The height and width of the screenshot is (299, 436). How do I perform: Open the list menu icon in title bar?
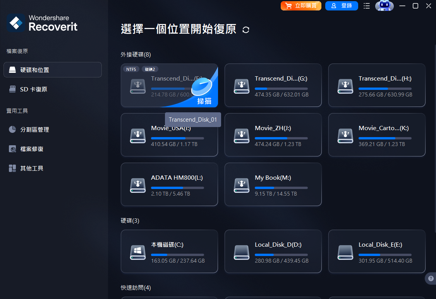pyautogui.click(x=366, y=5)
